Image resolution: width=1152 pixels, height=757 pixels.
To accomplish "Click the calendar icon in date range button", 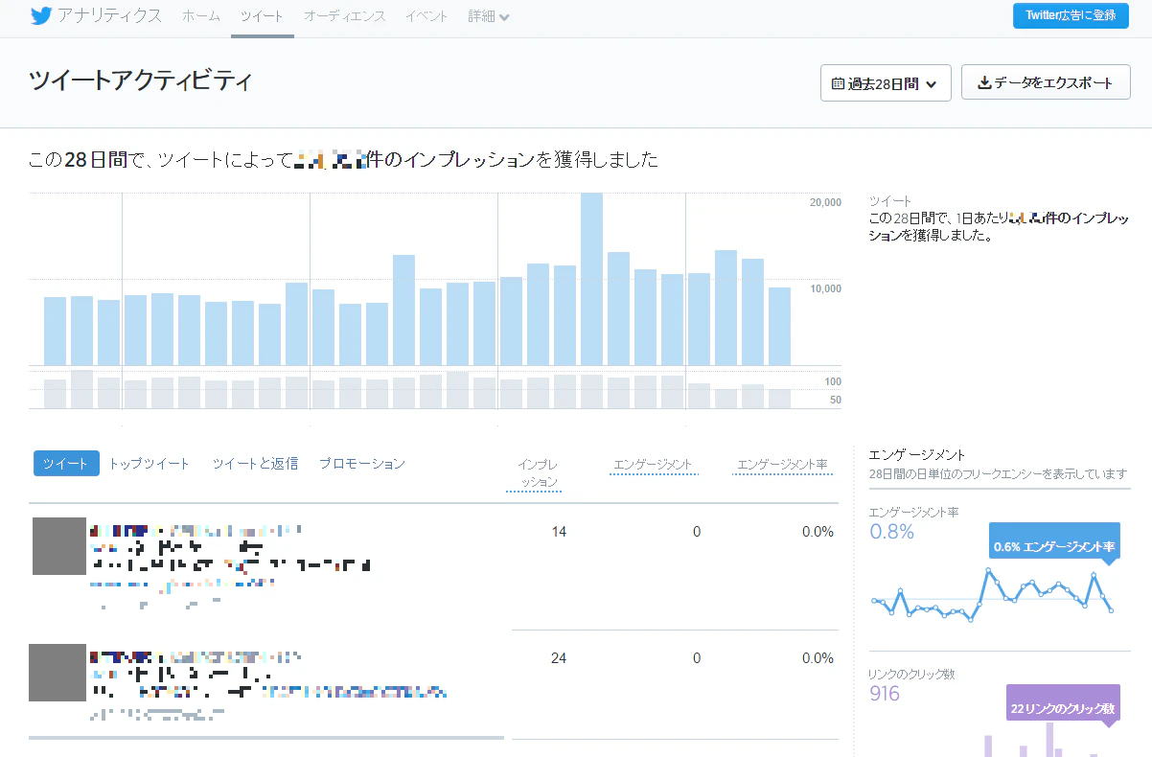I will tap(838, 83).
